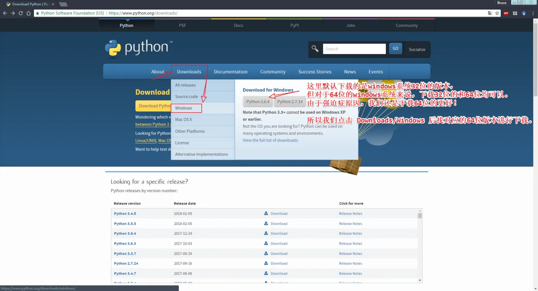The width and height of the screenshot is (538, 291).
Task: Download Python 3.6.4 from the release list
Action: pos(276,233)
